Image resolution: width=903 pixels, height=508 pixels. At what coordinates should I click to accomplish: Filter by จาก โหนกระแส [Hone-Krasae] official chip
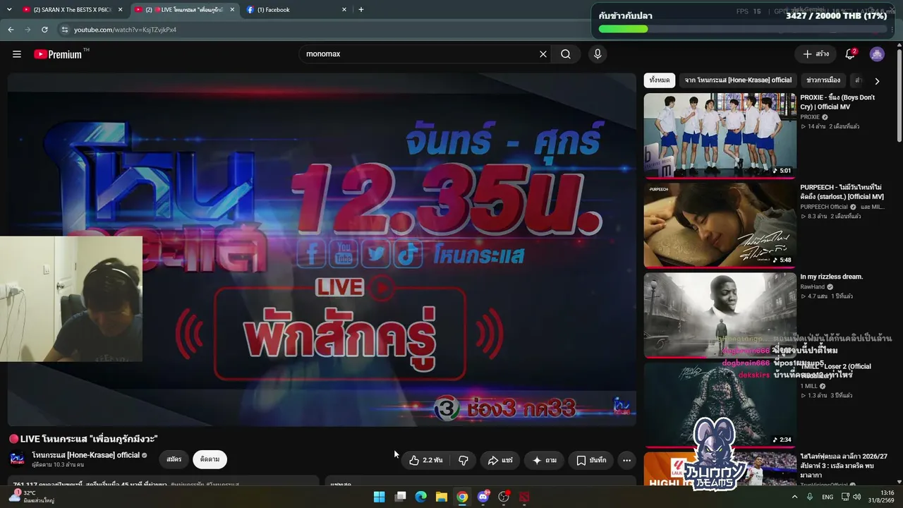coord(738,80)
